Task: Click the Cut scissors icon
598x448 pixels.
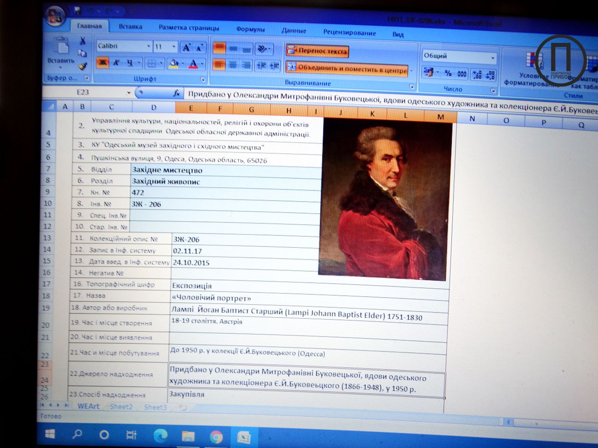Action: pyautogui.click(x=82, y=41)
